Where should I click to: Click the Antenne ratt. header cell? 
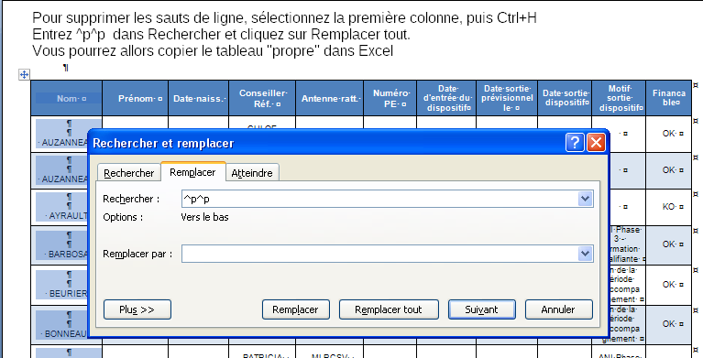[330, 98]
